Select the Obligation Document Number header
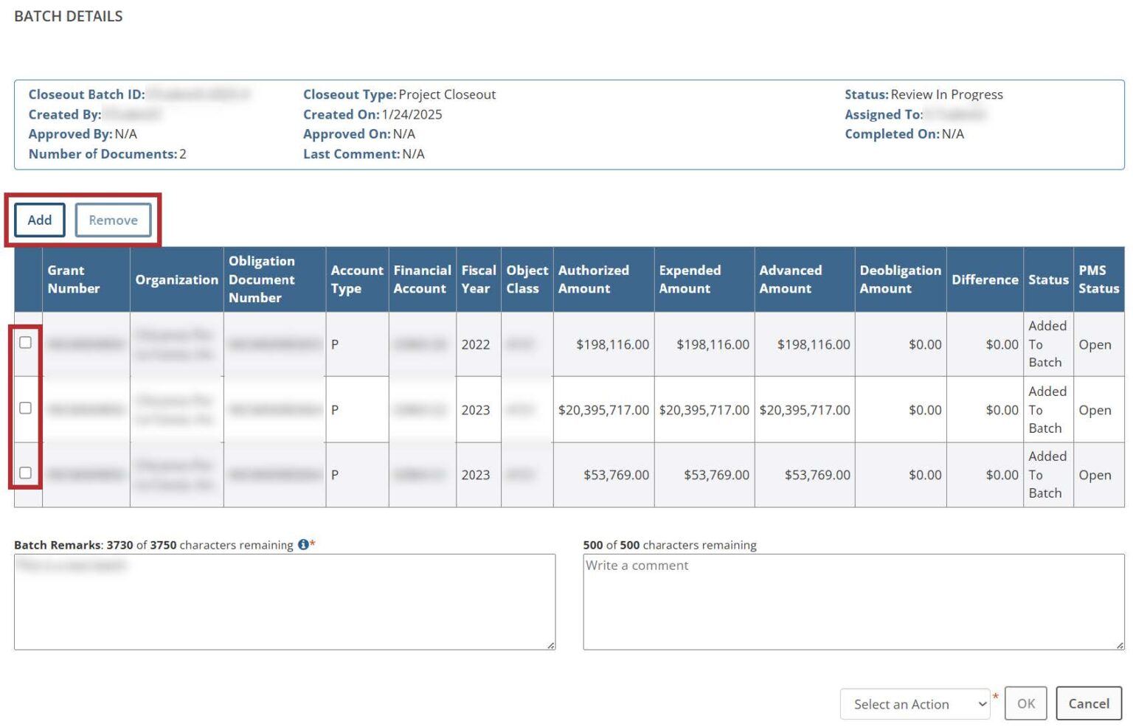 point(262,279)
